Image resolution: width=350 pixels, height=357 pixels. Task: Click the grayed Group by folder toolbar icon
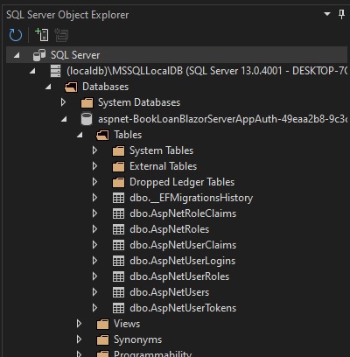pyautogui.click(x=61, y=35)
